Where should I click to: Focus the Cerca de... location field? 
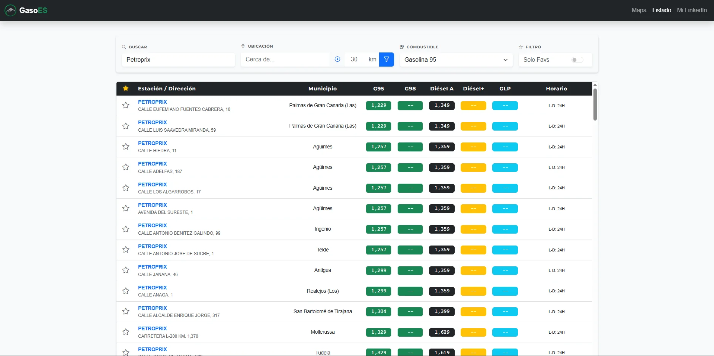(285, 60)
